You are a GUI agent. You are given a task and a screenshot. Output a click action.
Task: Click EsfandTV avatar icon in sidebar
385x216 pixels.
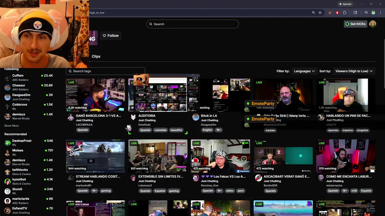tap(7, 210)
